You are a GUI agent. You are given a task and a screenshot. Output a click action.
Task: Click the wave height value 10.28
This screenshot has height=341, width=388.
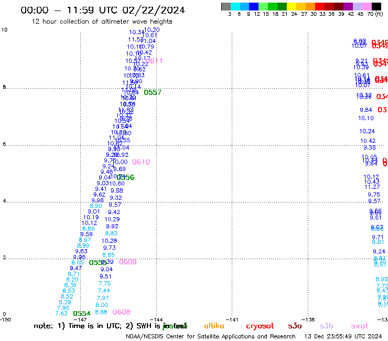(x=109, y=241)
